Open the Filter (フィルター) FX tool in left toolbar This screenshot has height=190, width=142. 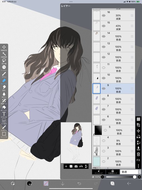(4, 68)
